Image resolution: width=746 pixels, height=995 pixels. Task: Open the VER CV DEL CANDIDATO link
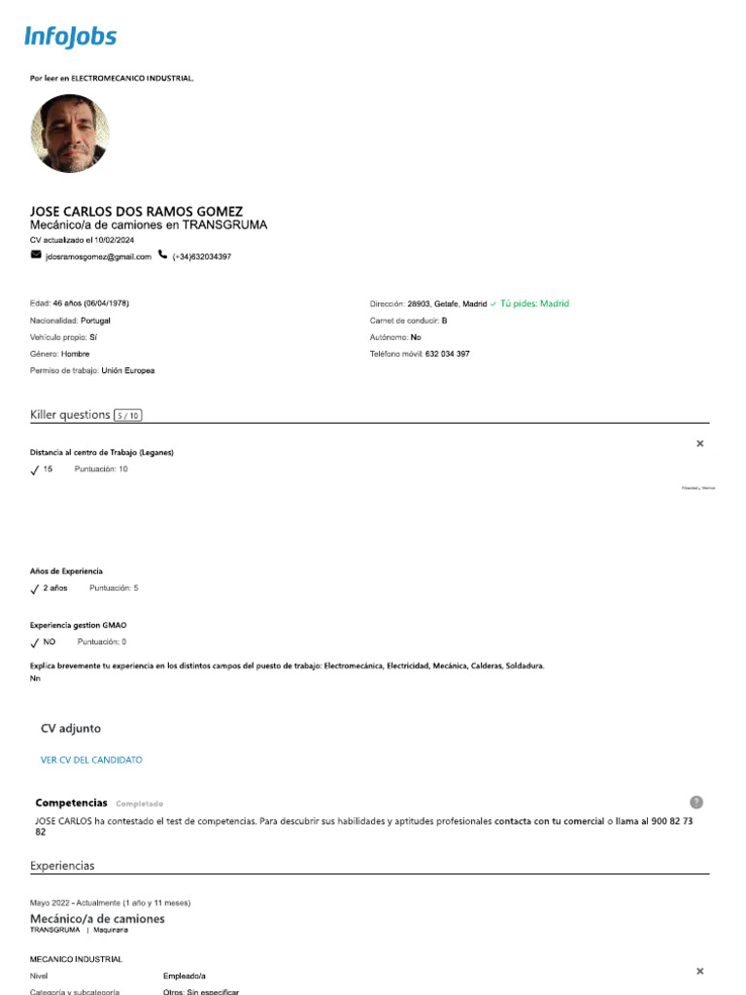click(91, 760)
